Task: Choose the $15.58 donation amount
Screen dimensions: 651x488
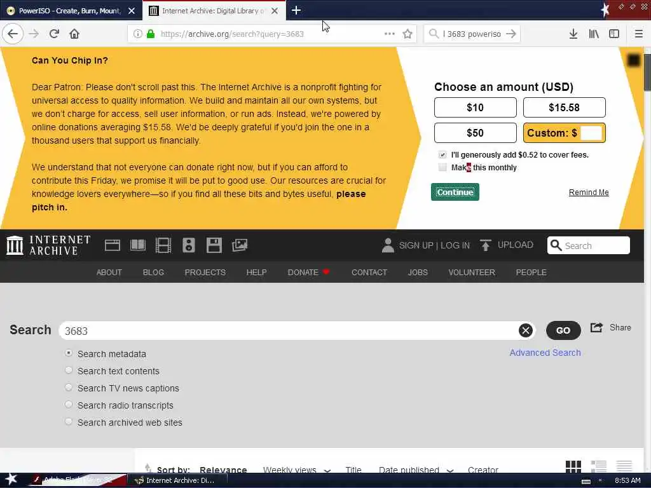Action: point(565,107)
